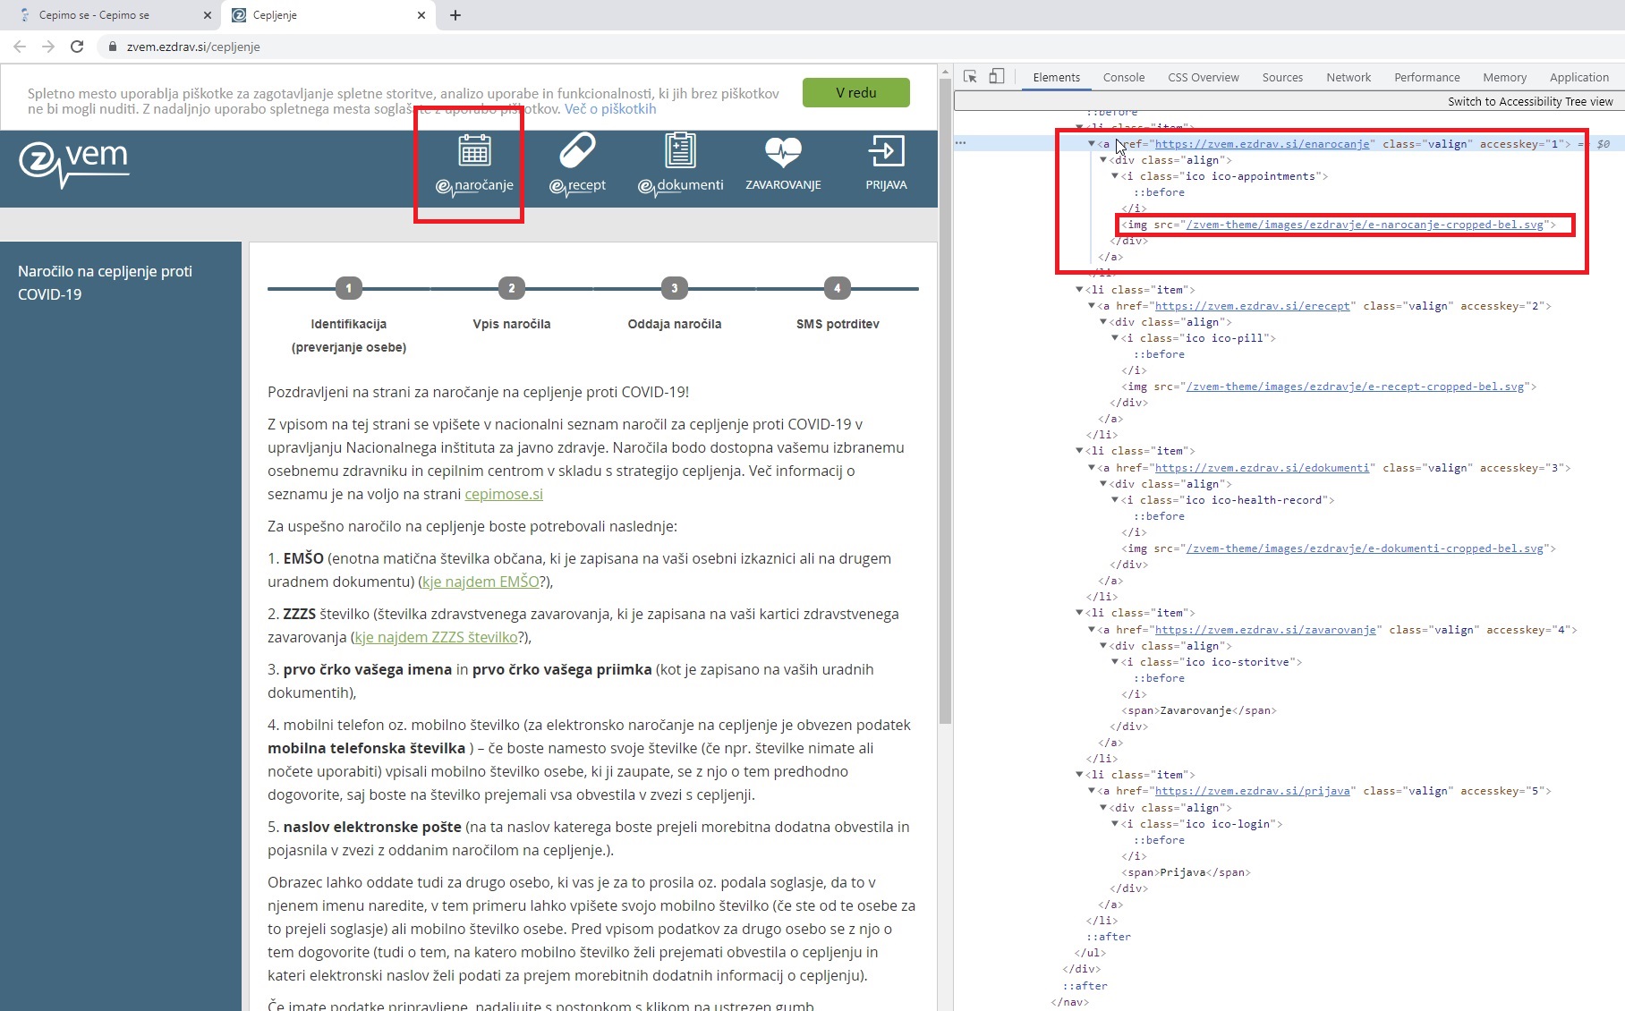
Task: Collapse the zavarovanje anchor node
Action: point(1092,630)
